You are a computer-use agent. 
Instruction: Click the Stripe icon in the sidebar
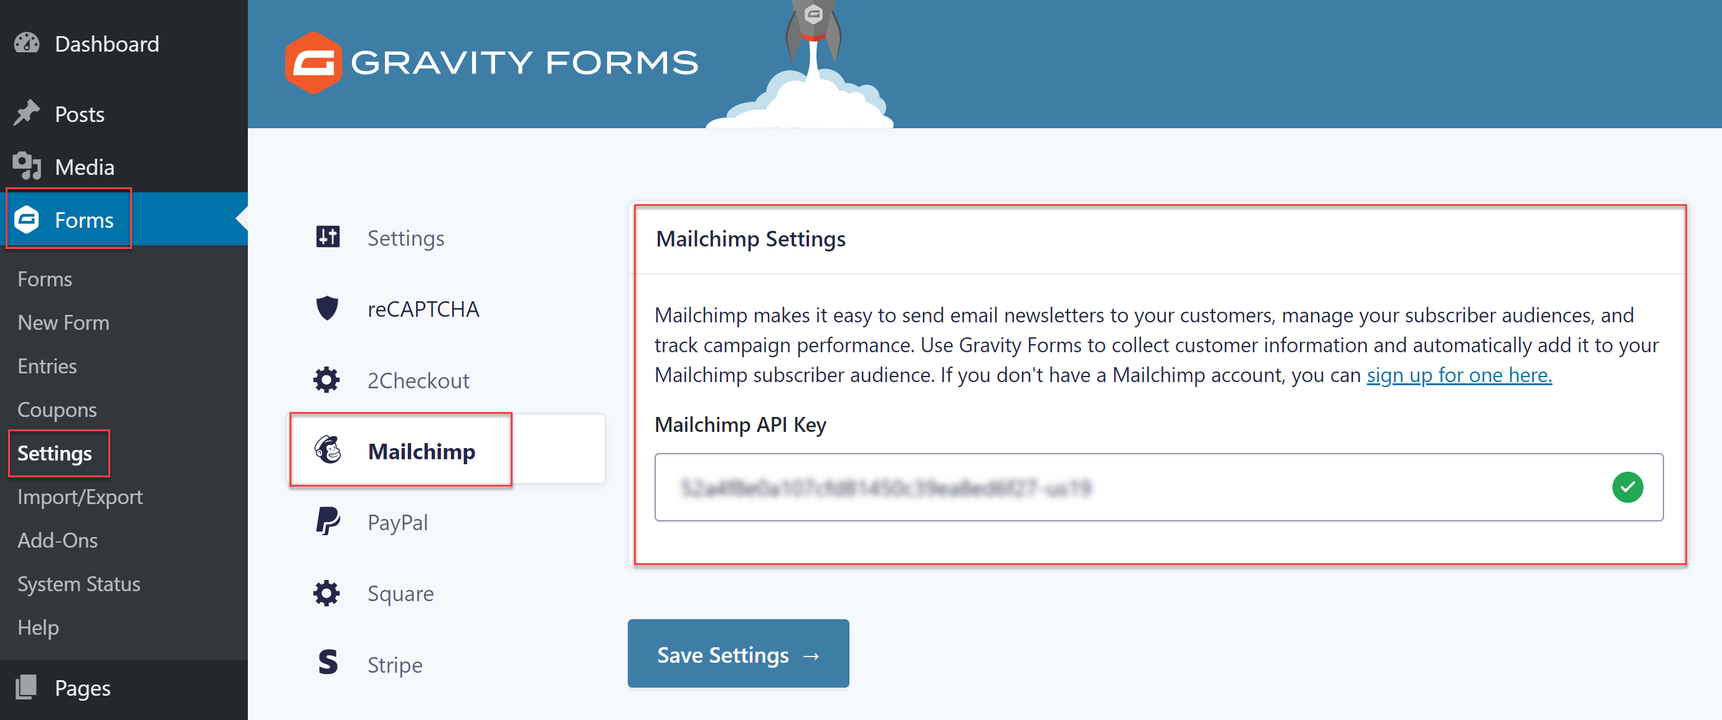point(327,664)
